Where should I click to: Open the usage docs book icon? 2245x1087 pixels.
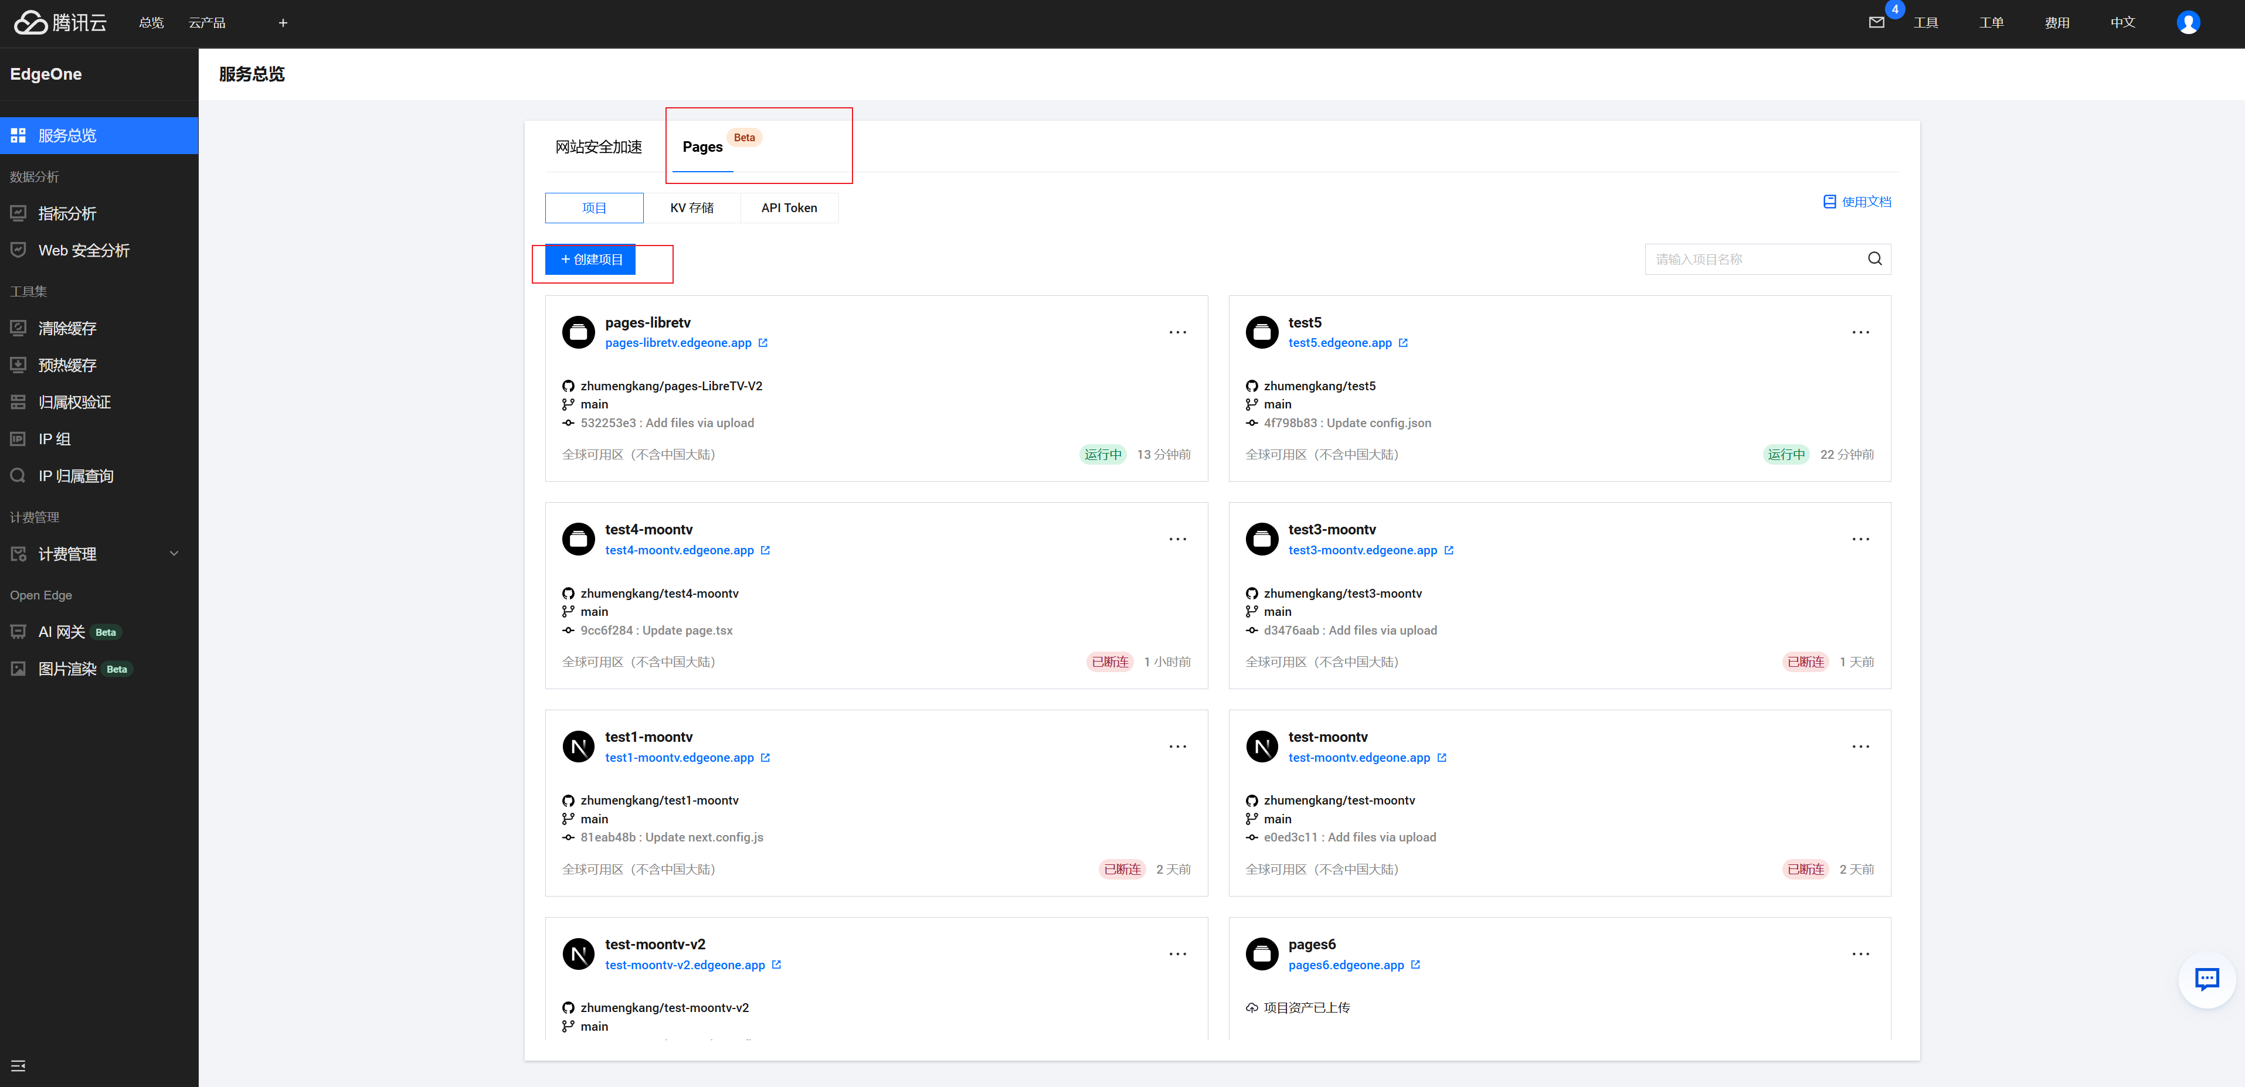(x=1829, y=202)
